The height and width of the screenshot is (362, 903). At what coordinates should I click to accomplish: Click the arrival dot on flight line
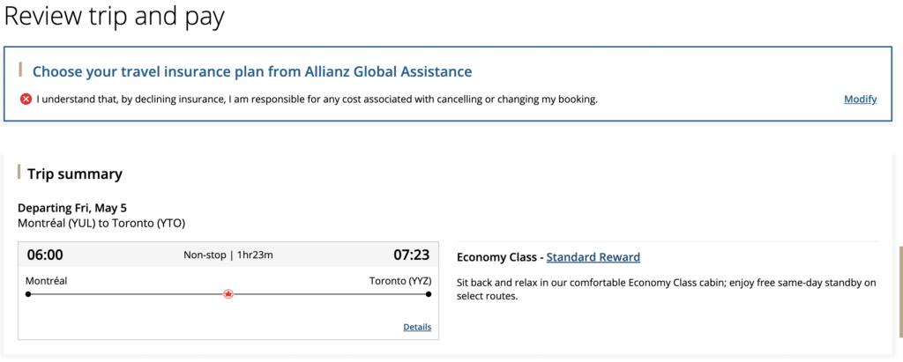[x=429, y=294]
